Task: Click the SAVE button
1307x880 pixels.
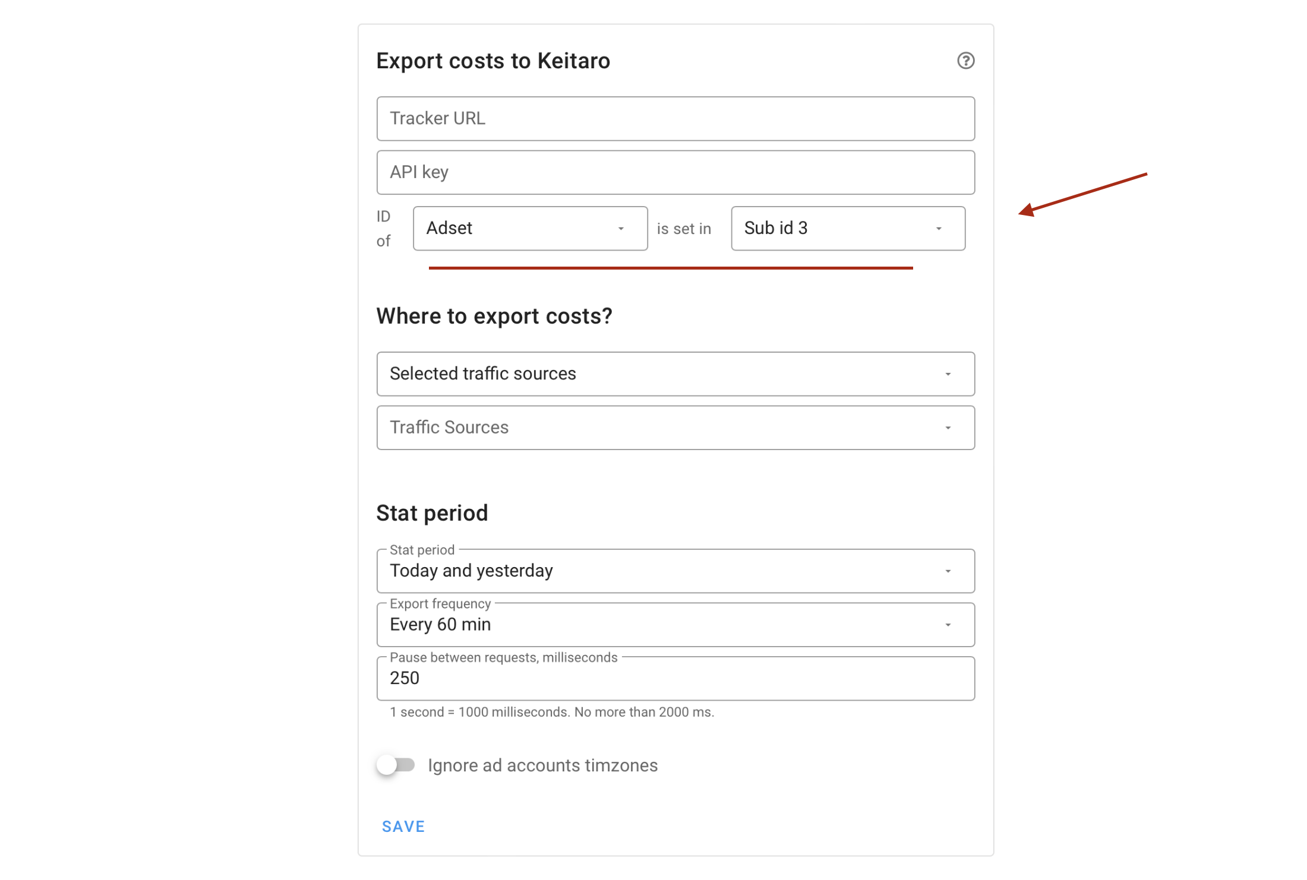Action: [403, 827]
